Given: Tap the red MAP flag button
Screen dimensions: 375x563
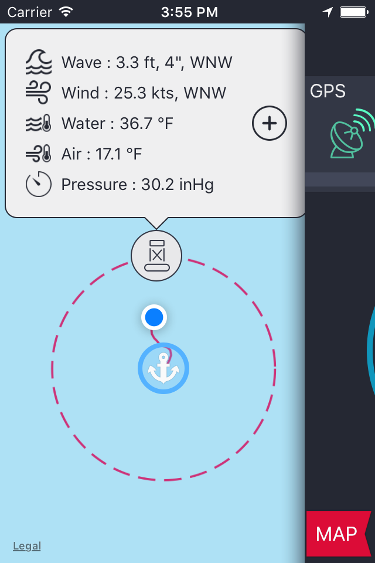Looking at the screenshot, I should pos(339,534).
